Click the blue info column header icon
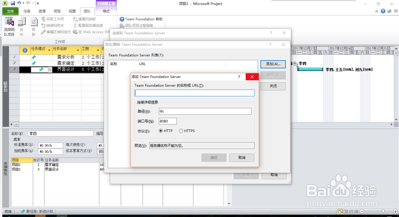 (25, 50)
